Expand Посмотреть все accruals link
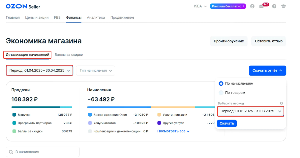 tap(173, 131)
